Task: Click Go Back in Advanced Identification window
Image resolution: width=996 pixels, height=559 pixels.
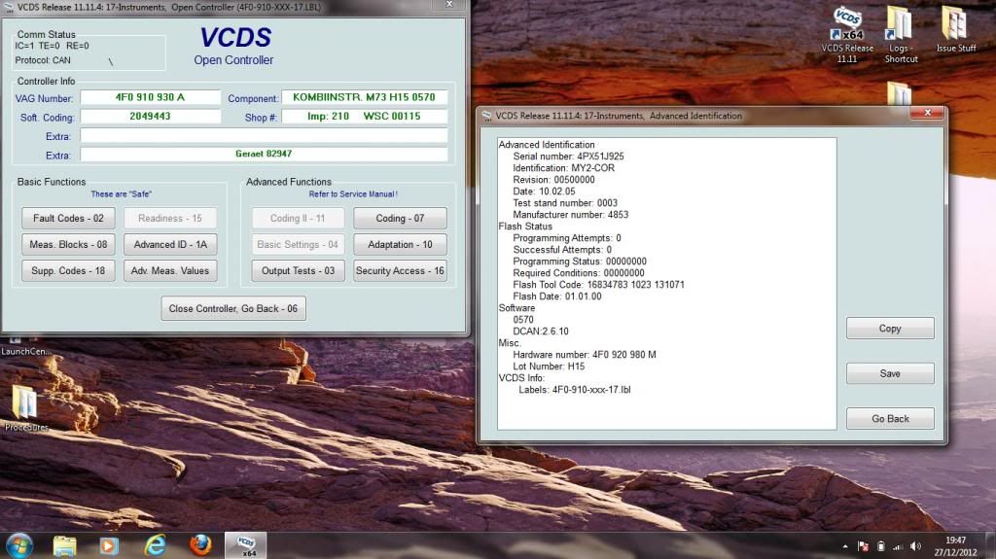Action: pos(890,419)
